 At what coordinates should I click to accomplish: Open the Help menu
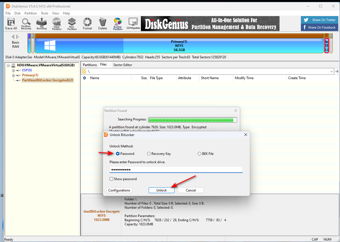click(66, 13)
